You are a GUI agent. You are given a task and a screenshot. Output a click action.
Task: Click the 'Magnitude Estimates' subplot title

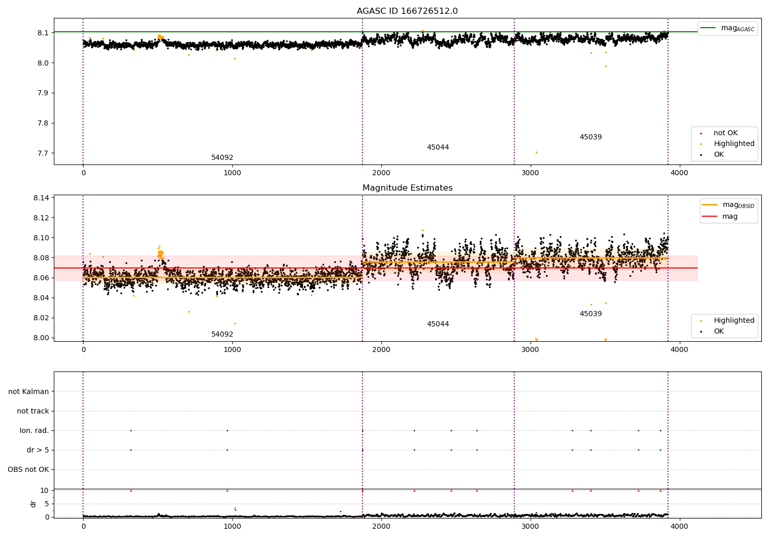407,188
